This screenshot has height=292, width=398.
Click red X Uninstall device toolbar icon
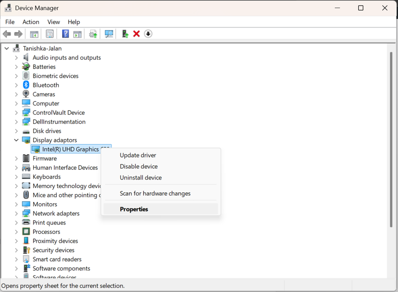[136, 34]
